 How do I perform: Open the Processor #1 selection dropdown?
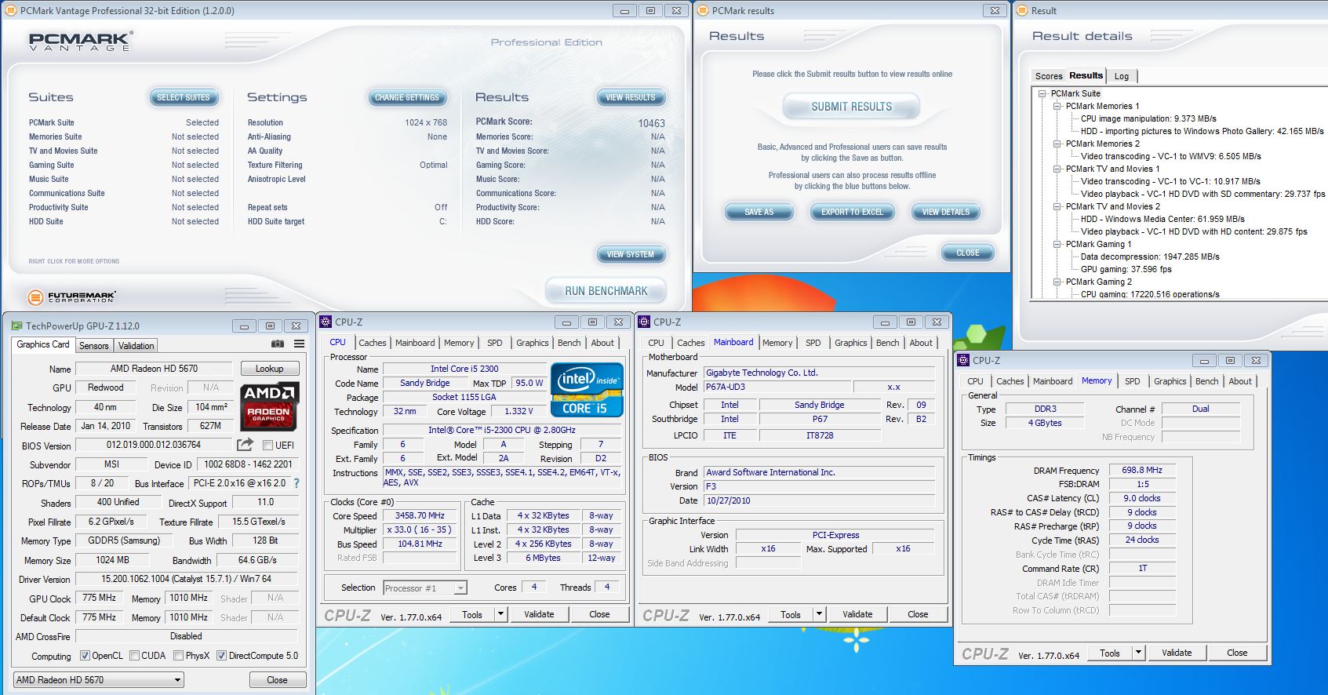[425, 588]
